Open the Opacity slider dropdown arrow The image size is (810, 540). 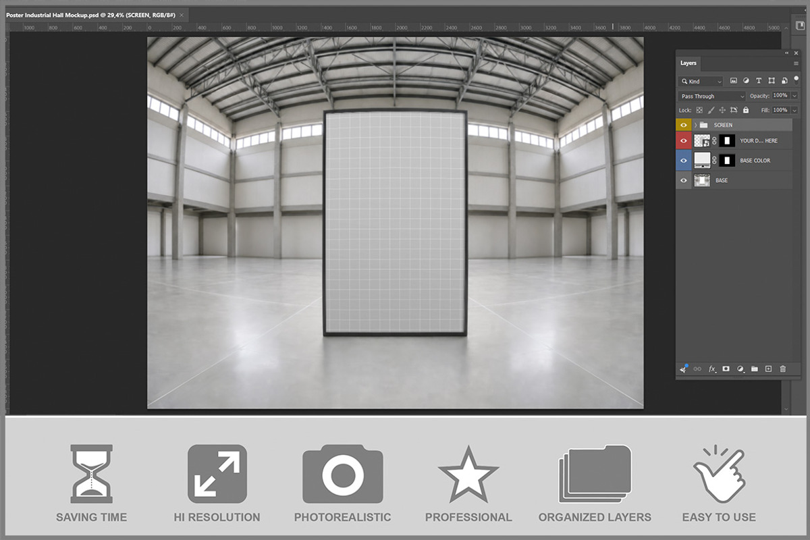794,96
